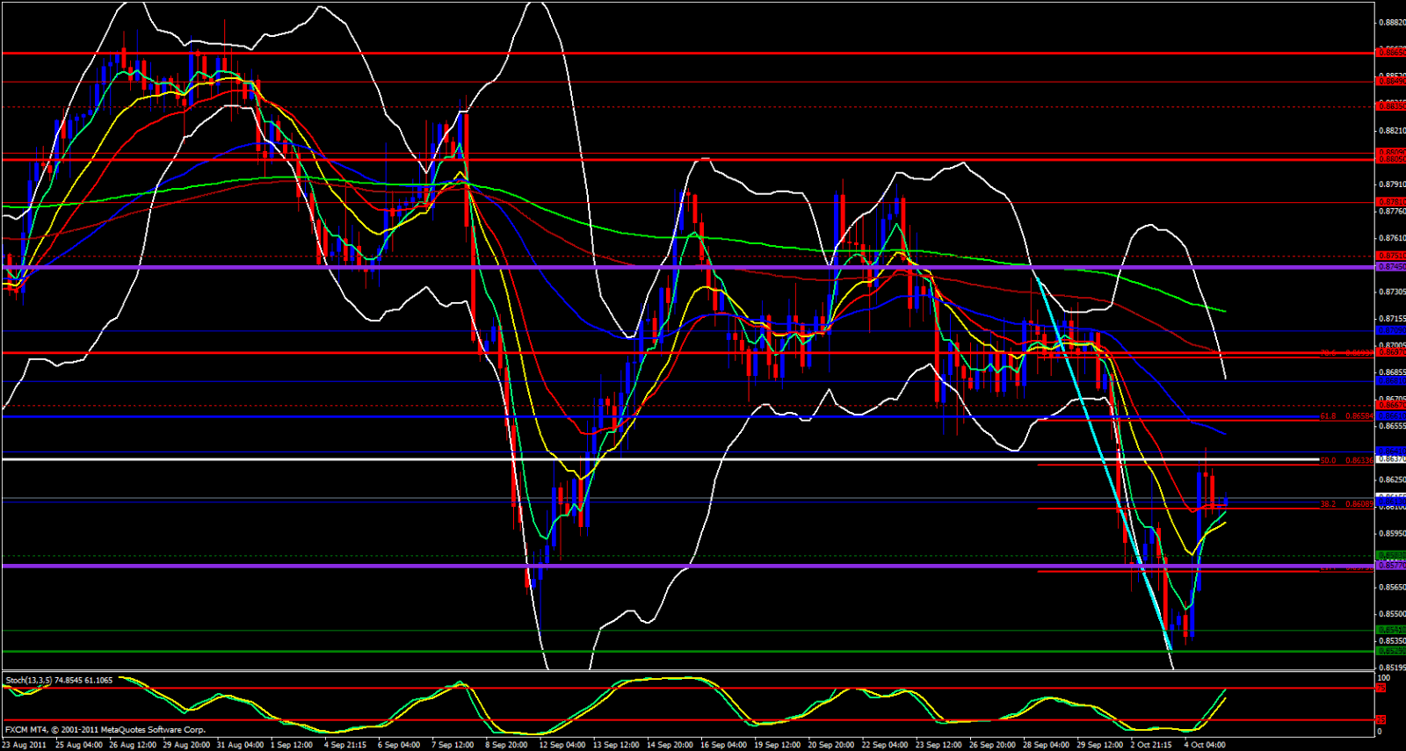This screenshot has height=751, width=1406.
Task: Click the red 0.86670 price level tag
Action: coord(1391,405)
